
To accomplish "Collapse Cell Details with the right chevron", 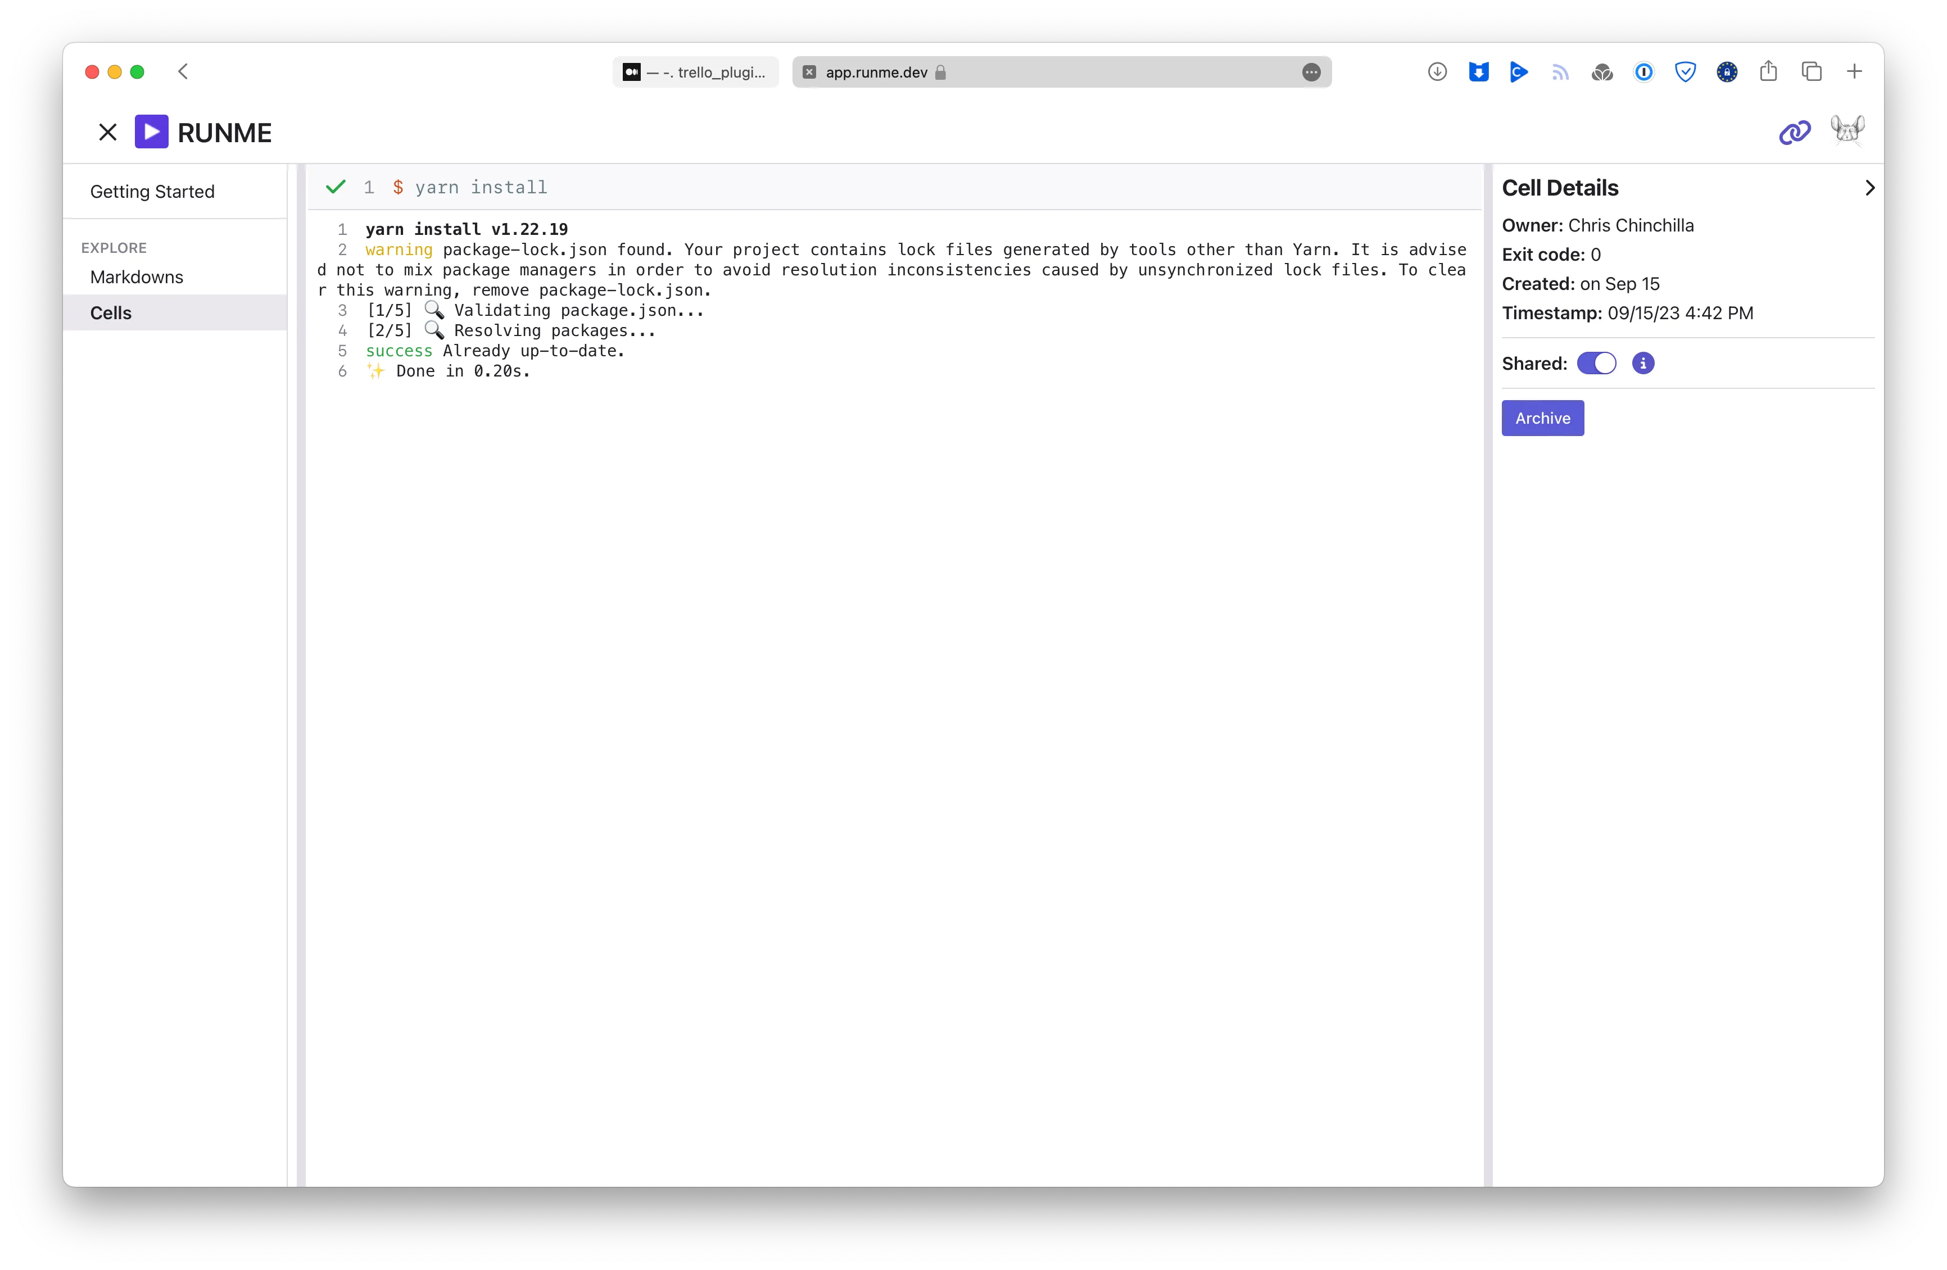I will click(1869, 188).
